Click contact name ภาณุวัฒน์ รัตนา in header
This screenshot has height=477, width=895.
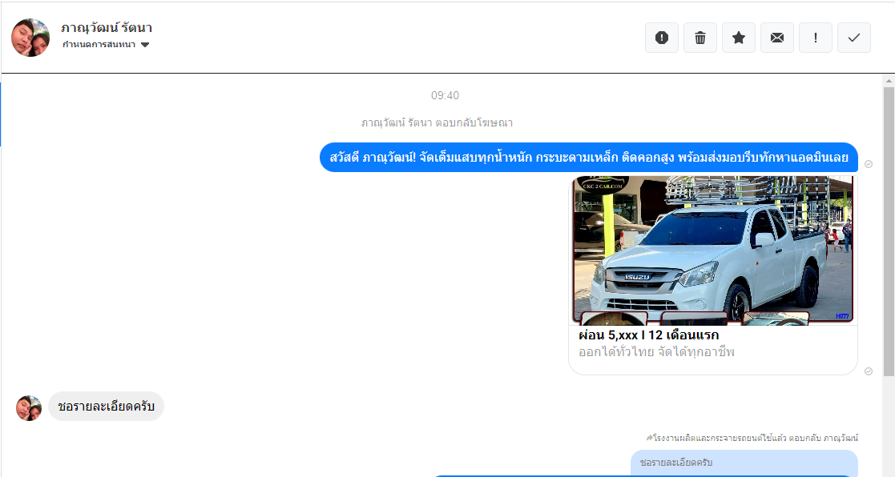pyautogui.click(x=107, y=28)
